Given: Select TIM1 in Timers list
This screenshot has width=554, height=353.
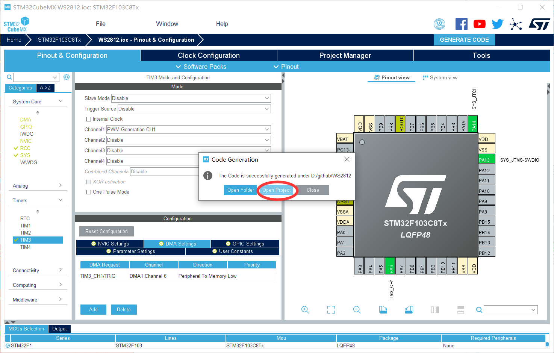Looking at the screenshot, I should pyautogui.click(x=26, y=226).
